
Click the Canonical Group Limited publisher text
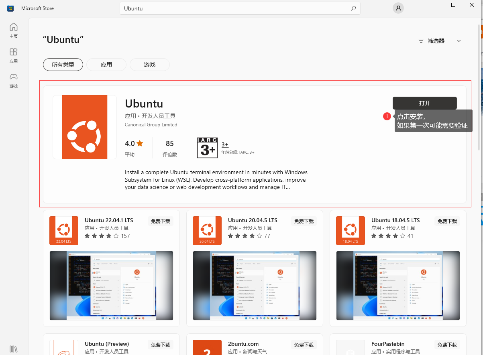click(x=151, y=125)
